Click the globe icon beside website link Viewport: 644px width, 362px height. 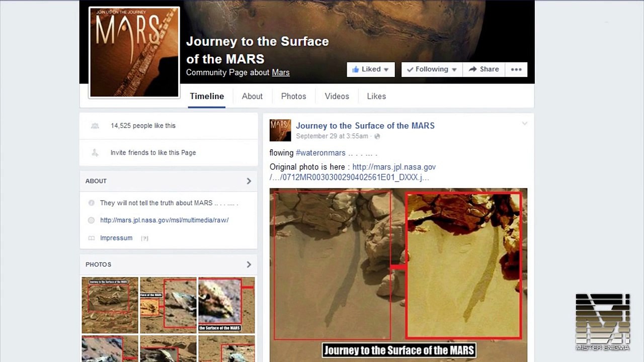tap(91, 220)
